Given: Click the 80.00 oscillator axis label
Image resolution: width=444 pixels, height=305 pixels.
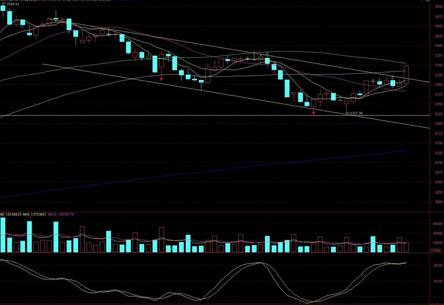Looking at the screenshot, I should click(438, 265).
